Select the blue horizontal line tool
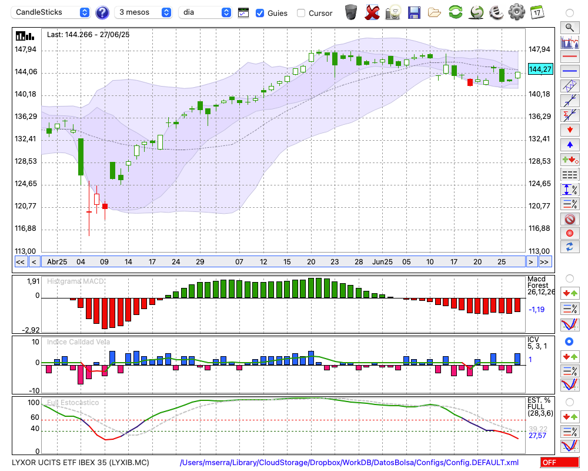 tap(570, 71)
